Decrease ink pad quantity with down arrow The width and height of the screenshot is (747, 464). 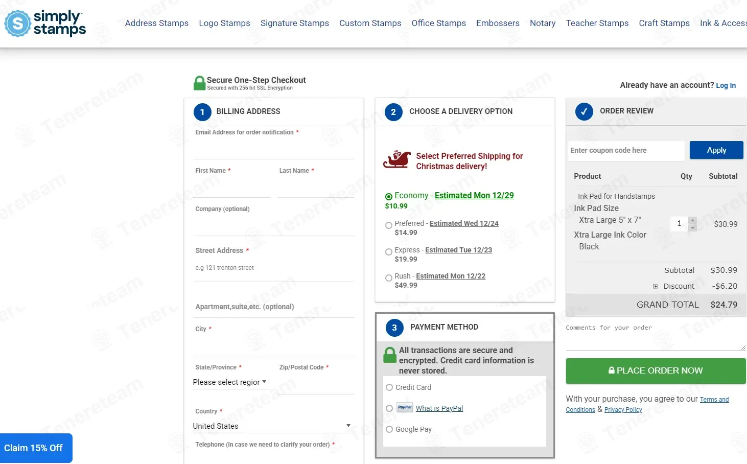click(x=692, y=227)
